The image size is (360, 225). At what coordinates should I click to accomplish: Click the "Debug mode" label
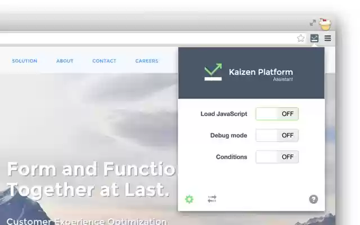click(x=229, y=136)
